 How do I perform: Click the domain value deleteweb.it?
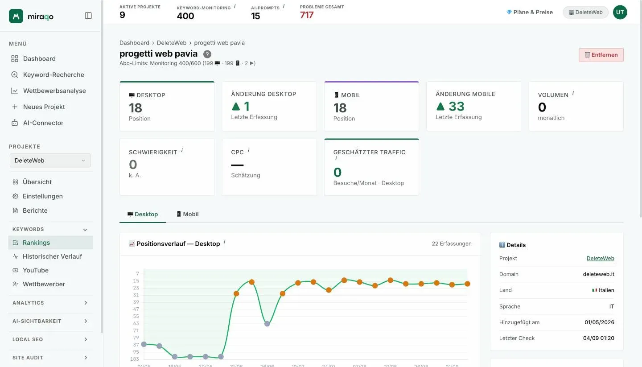[x=599, y=274]
